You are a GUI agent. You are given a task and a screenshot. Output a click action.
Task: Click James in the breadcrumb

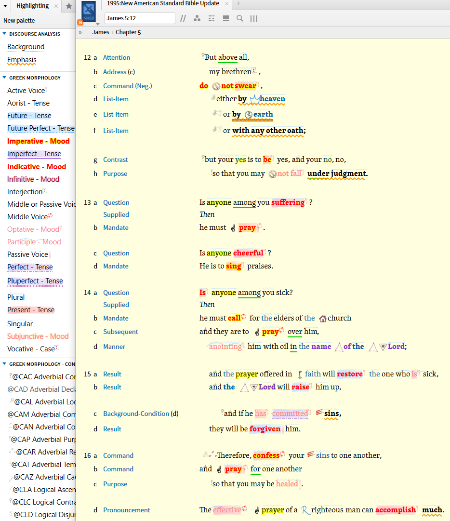click(x=101, y=32)
